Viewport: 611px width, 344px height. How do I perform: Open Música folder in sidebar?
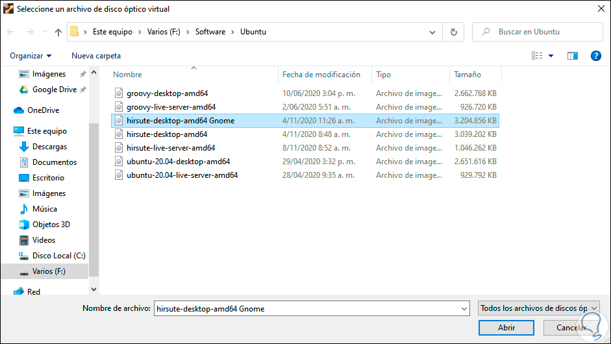(x=44, y=209)
